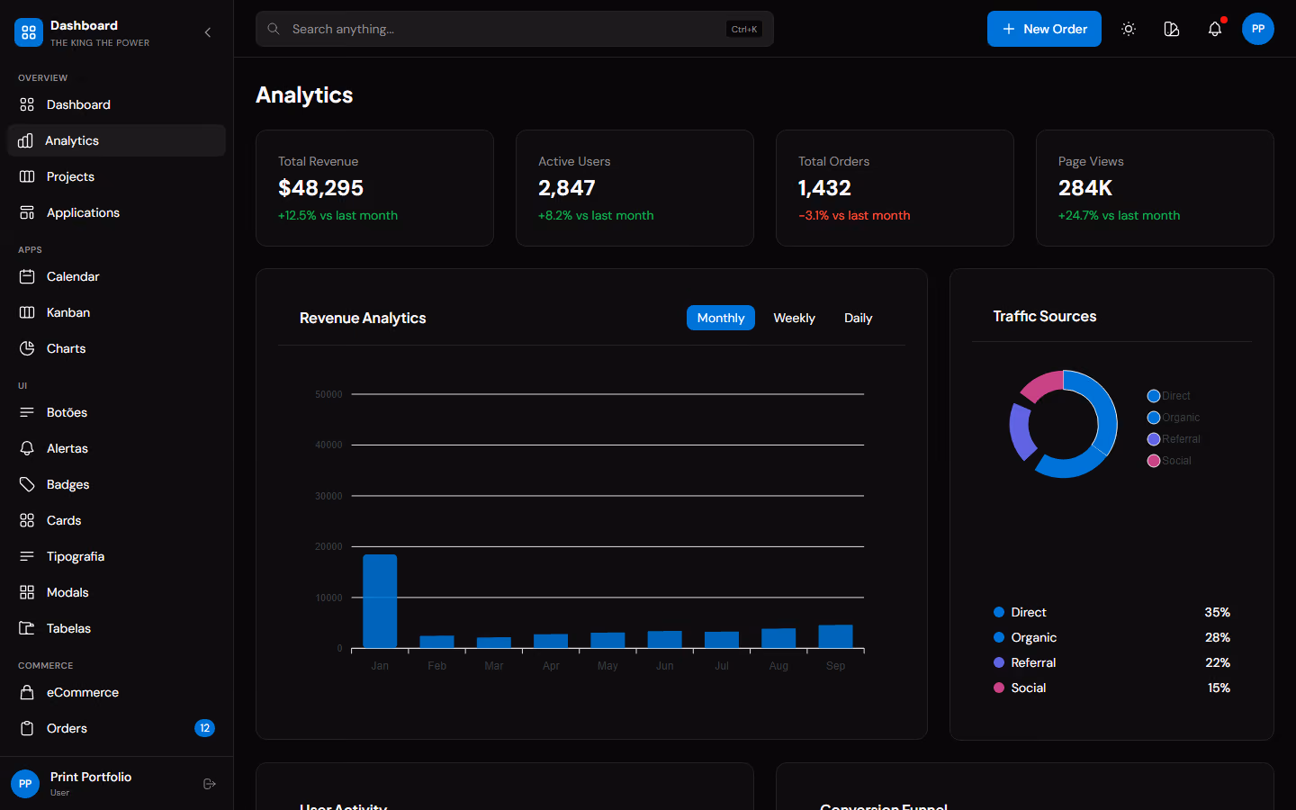Viewport: 1296px width, 810px height.
Task: Switch to the Weekly revenue tab
Action: pyautogui.click(x=795, y=318)
